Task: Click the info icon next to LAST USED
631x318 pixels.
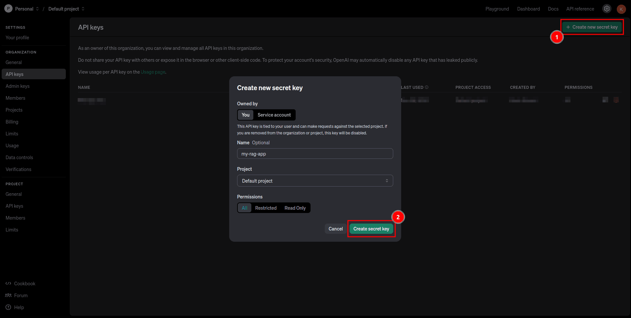Action: [427, 87]
